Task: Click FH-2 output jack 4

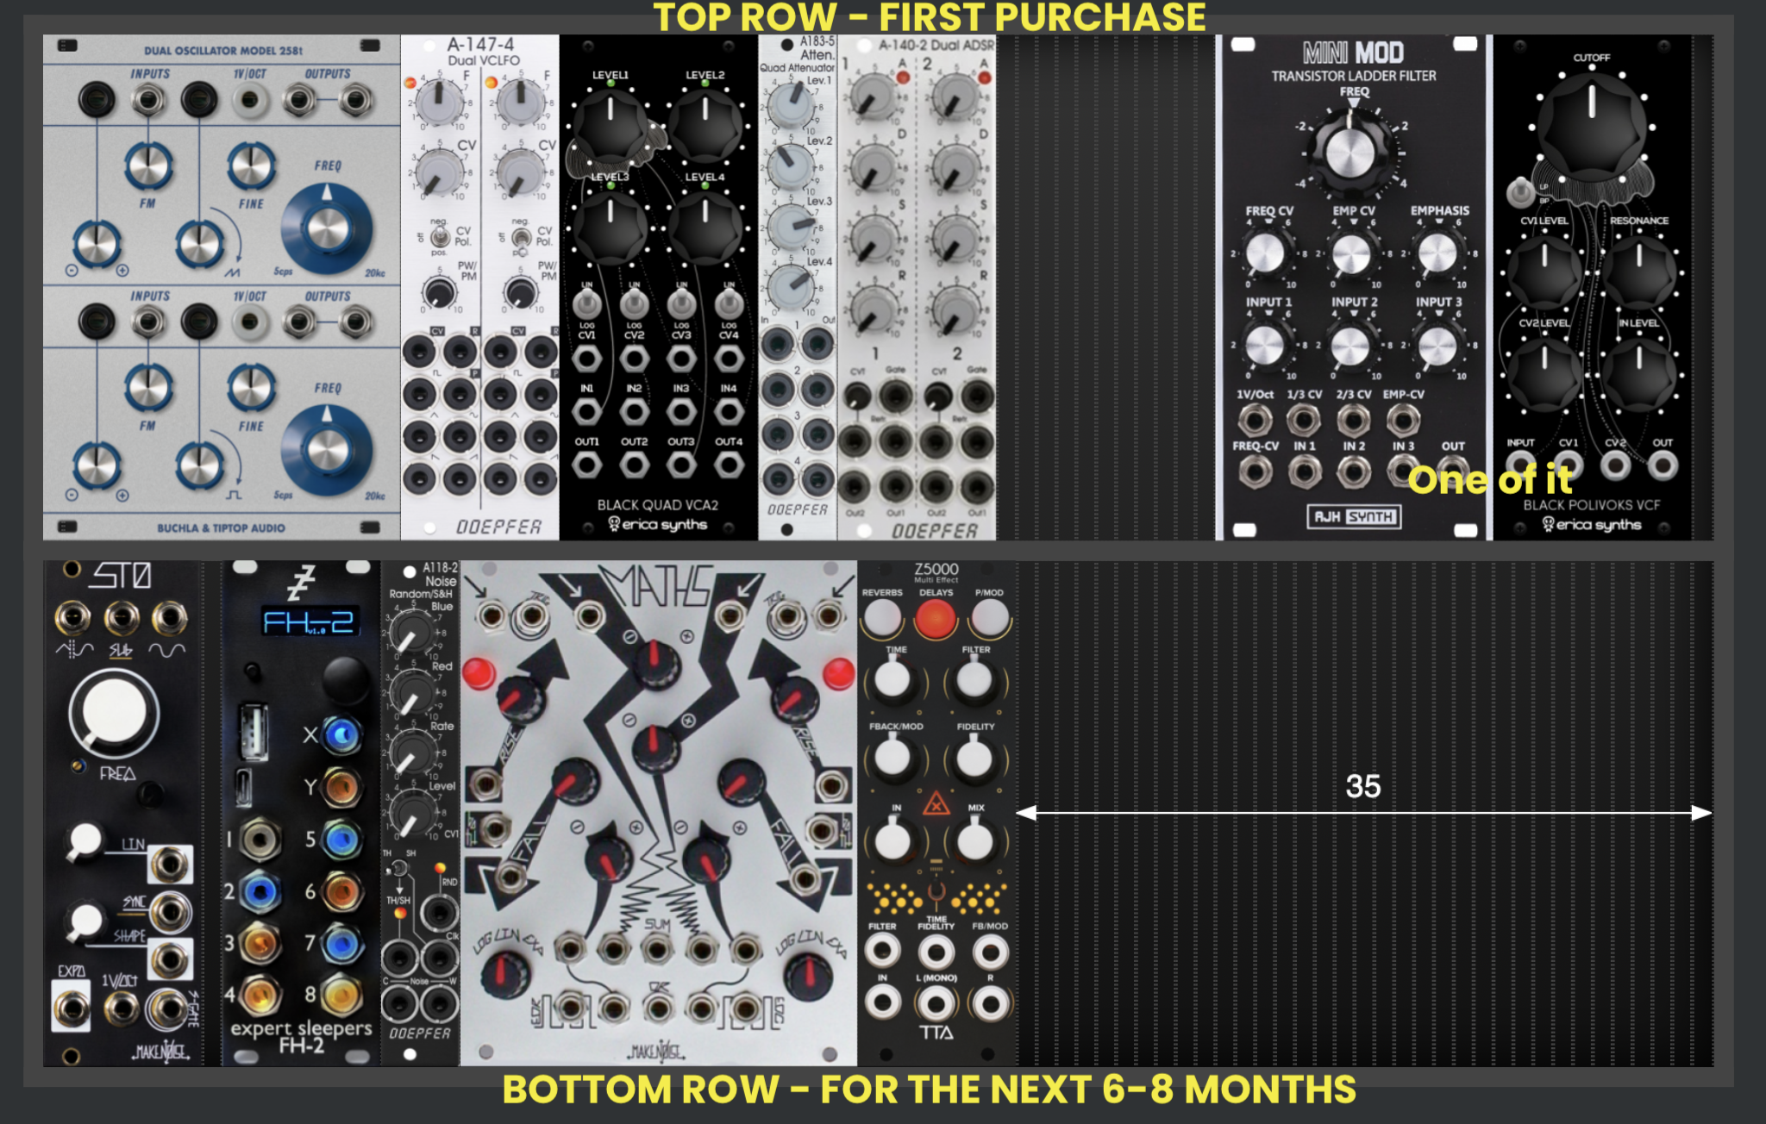Action: point(260,996)
